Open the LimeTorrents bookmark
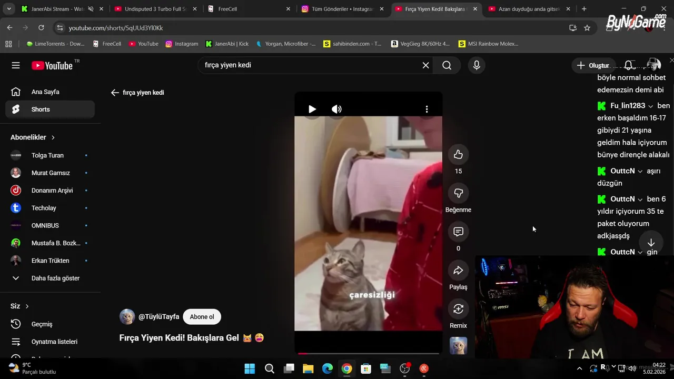Viewport: 674px width, 379px height. click(x=55, y=44)
